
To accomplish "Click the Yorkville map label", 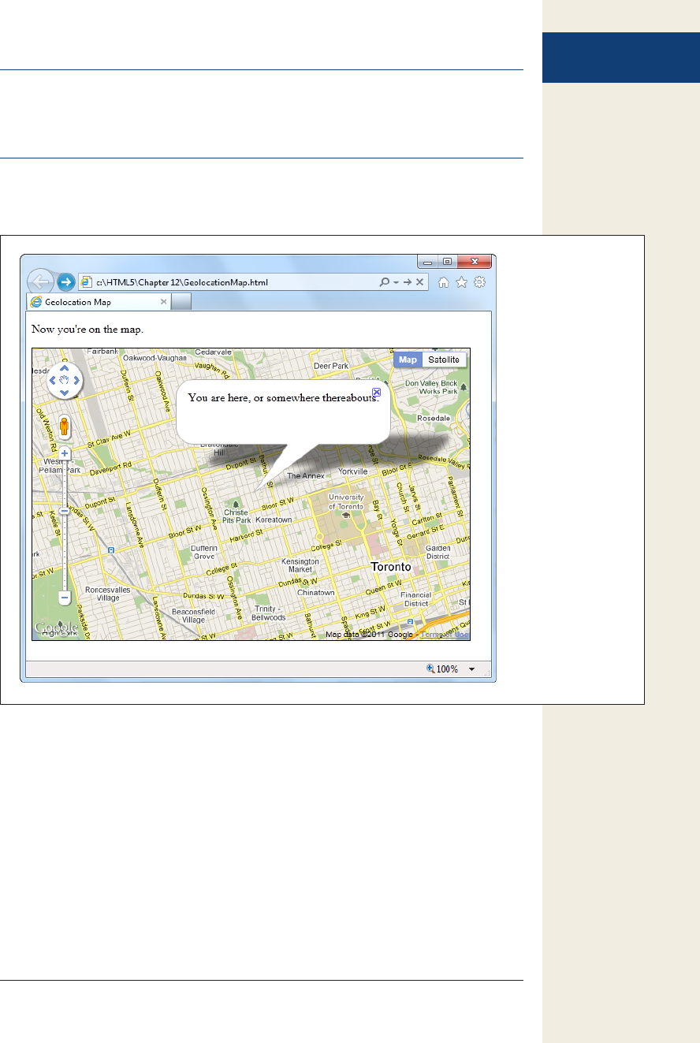I will pos(352,471).
